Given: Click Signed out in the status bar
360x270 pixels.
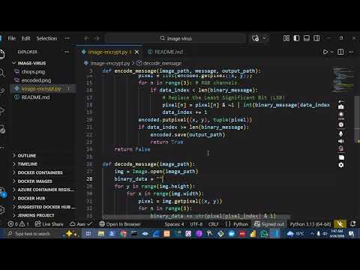Looking at the screenshot, I should (x=269, y=224).
